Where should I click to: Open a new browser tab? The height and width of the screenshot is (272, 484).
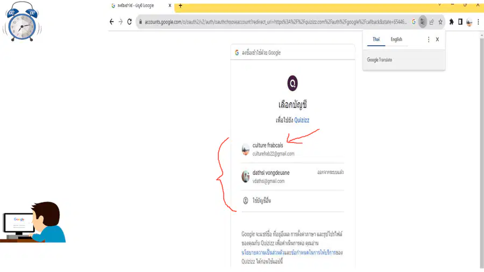181,5
